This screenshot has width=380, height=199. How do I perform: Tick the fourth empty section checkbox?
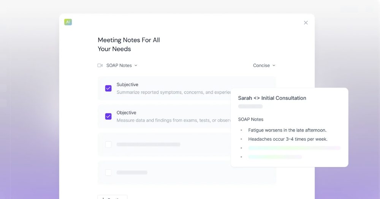pos(108,172)
